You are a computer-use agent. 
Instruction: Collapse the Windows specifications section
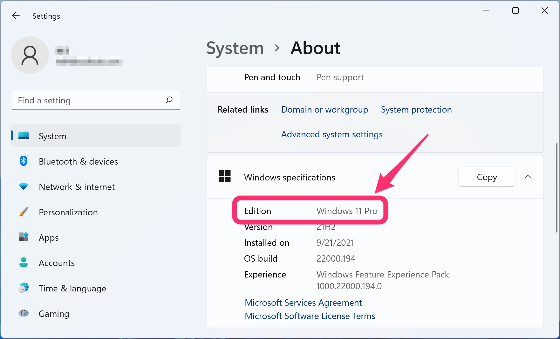(528, 177)
